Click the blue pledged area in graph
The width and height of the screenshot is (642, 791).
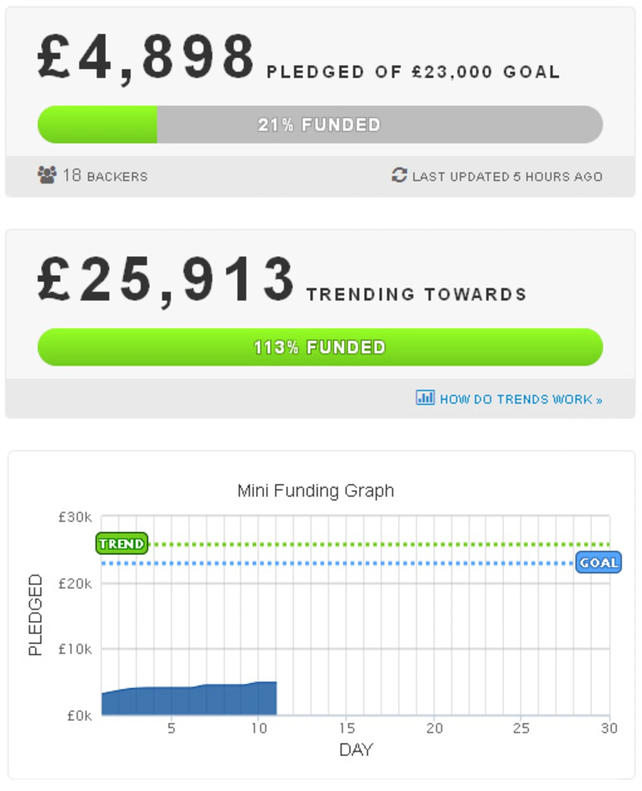(189, 699)
